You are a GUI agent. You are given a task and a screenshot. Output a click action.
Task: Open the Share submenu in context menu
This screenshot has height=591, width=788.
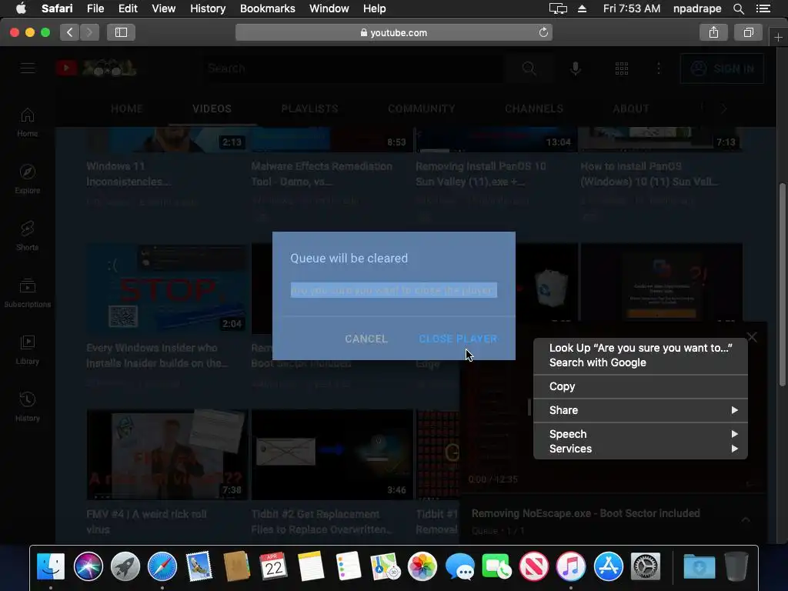(640, 410)
